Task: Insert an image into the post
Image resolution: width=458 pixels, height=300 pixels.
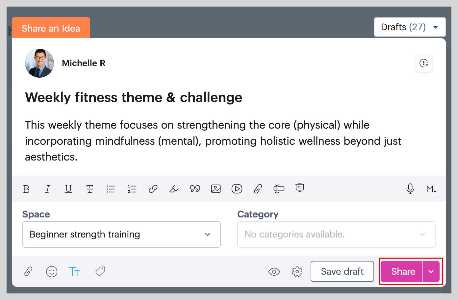Action: pyautogui.click(x=216, y=189)
